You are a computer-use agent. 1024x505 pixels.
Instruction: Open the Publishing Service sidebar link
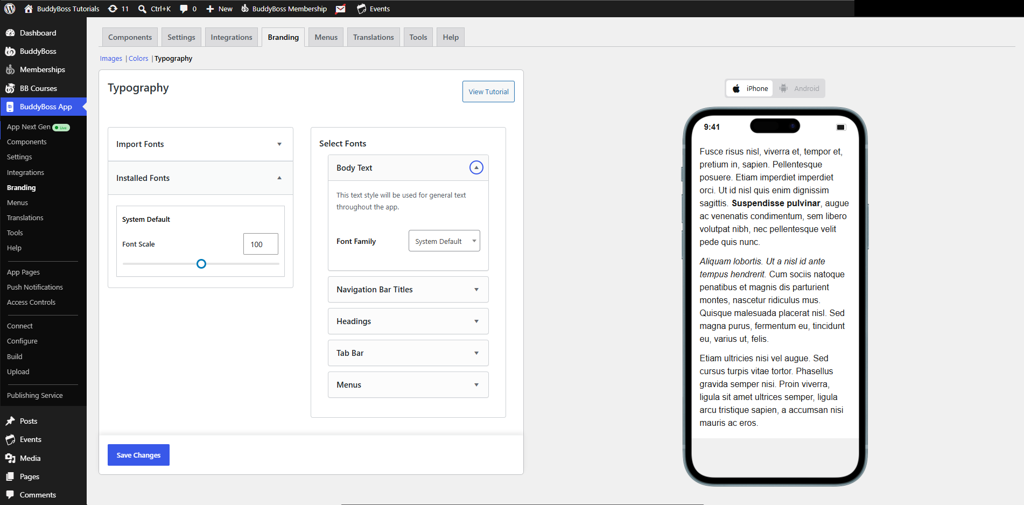click(x=35, y=396)
